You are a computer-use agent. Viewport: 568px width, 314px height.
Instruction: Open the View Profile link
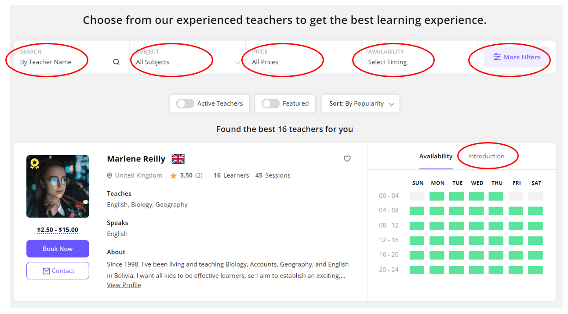124,285
